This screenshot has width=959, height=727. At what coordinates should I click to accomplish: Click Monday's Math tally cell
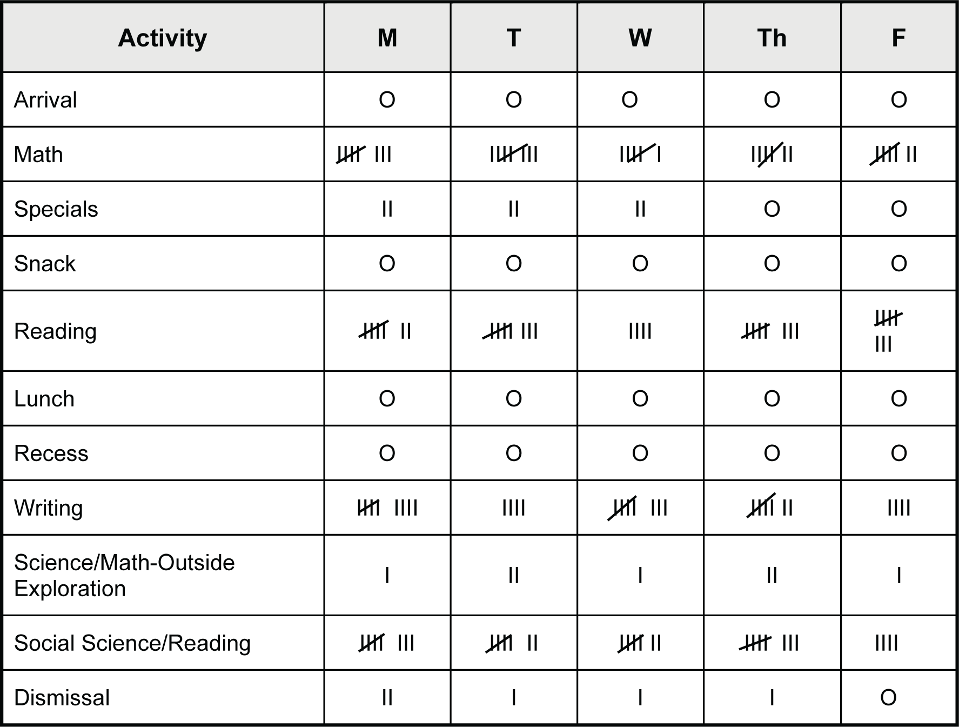coord(364,155)
